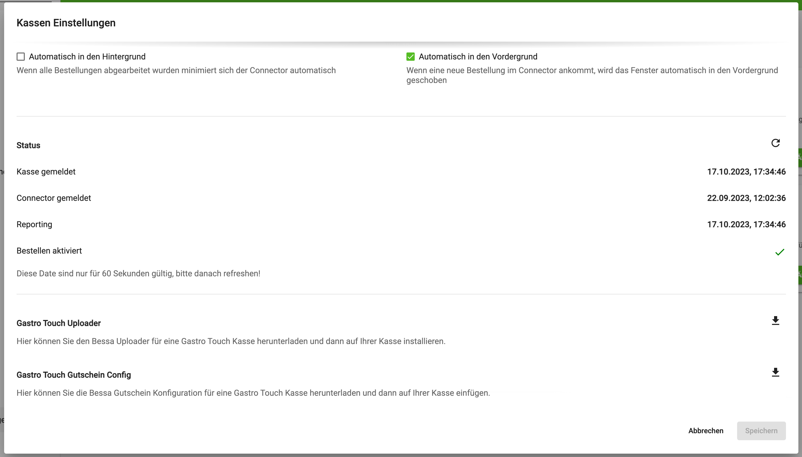Click the Gastro Touch Uploader heading

[x=58, y=323]
